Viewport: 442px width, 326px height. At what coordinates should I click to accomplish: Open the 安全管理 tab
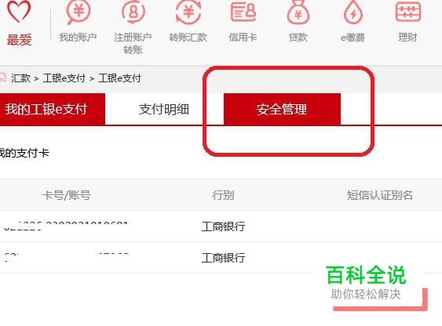(x=282, y=109)
